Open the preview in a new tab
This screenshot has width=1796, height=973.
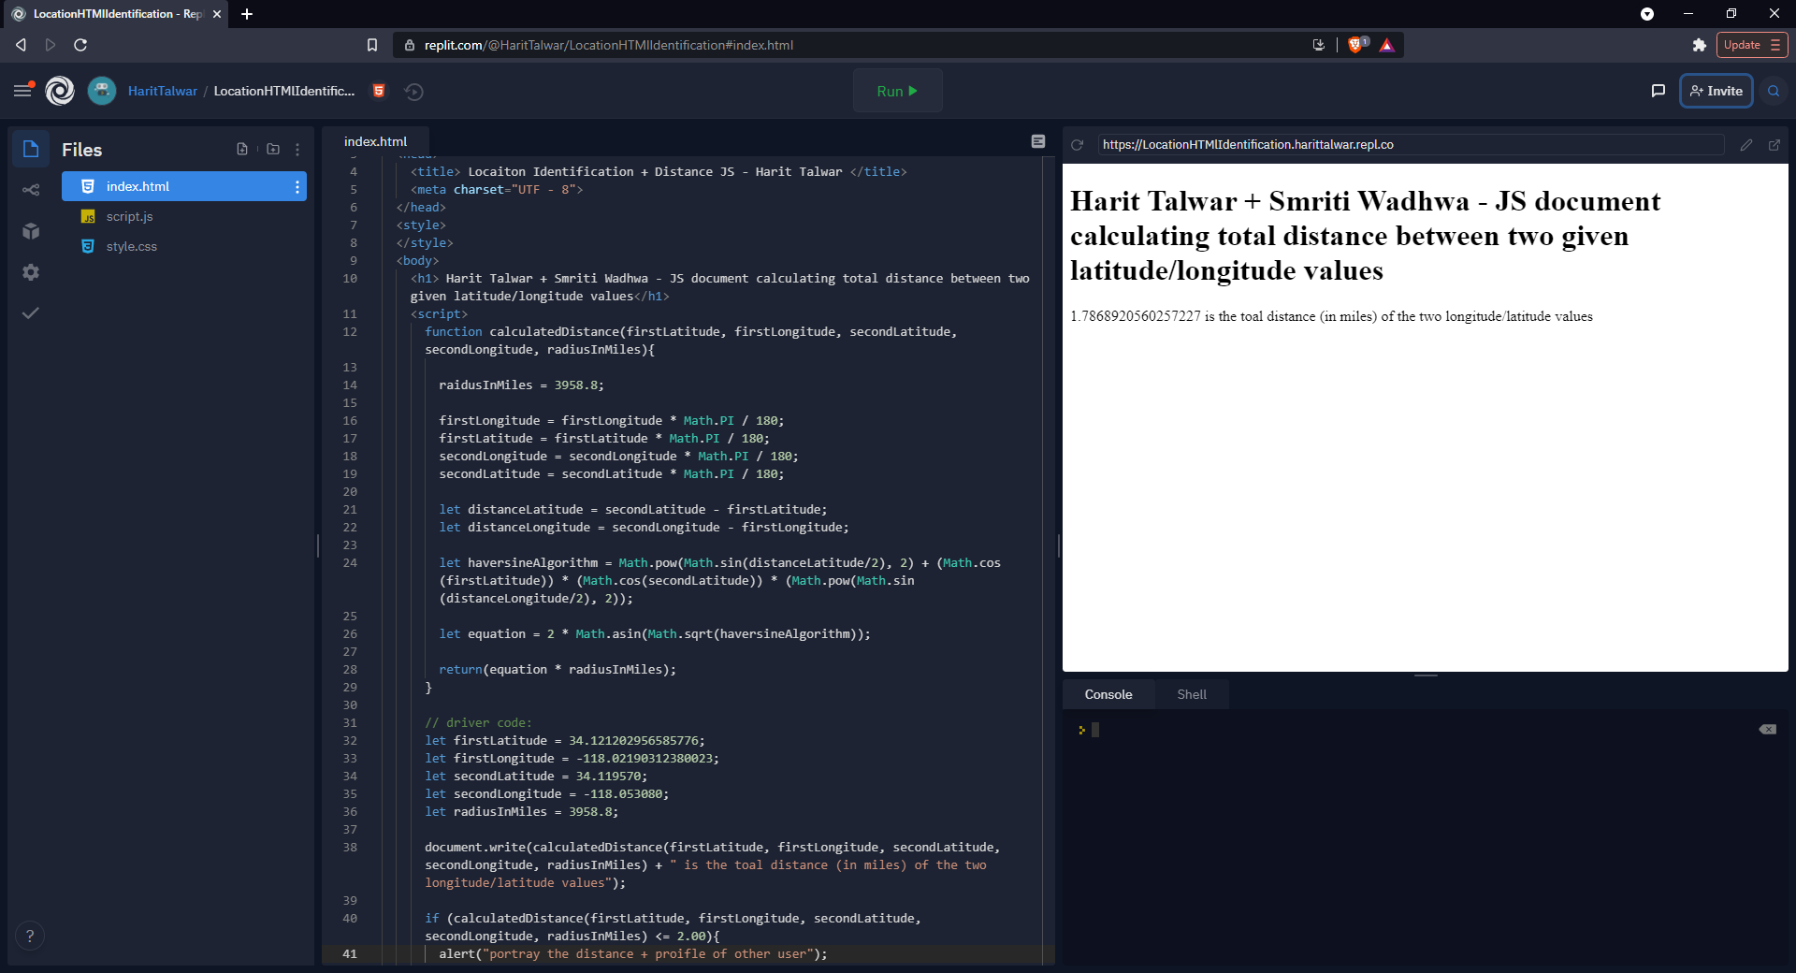pyautogui.click(x=1774, y=145)
